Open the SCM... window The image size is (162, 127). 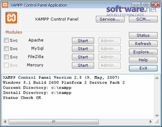point(143,19)
